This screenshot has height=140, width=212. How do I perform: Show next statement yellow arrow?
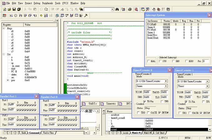[x=41, y=16]
